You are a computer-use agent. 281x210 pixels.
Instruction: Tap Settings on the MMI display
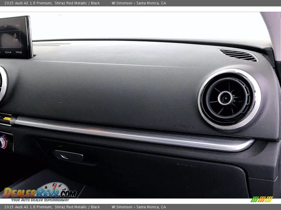[19, 52]
